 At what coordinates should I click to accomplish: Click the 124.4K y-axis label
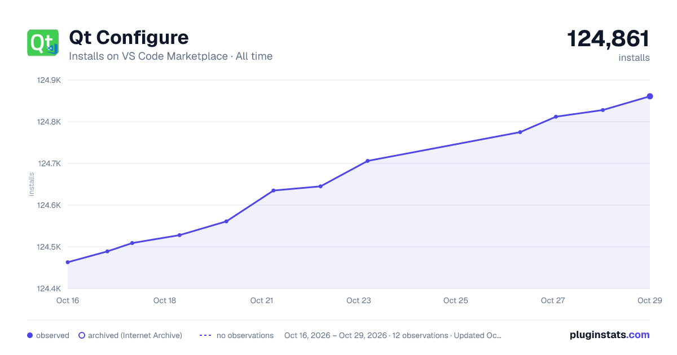click(49, 289)
